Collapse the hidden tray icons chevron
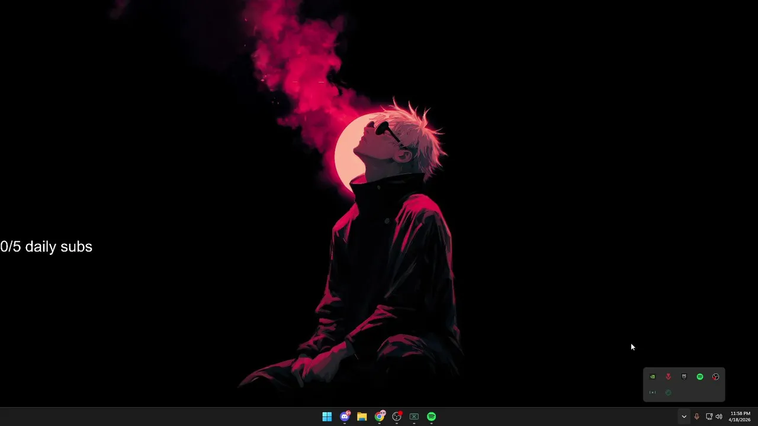758x426 pixels. point(684,417)
